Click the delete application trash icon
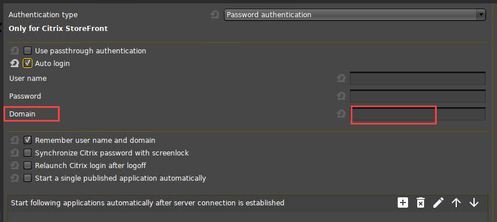The width and height of the screenshot is (497, 222). (420, 202)
